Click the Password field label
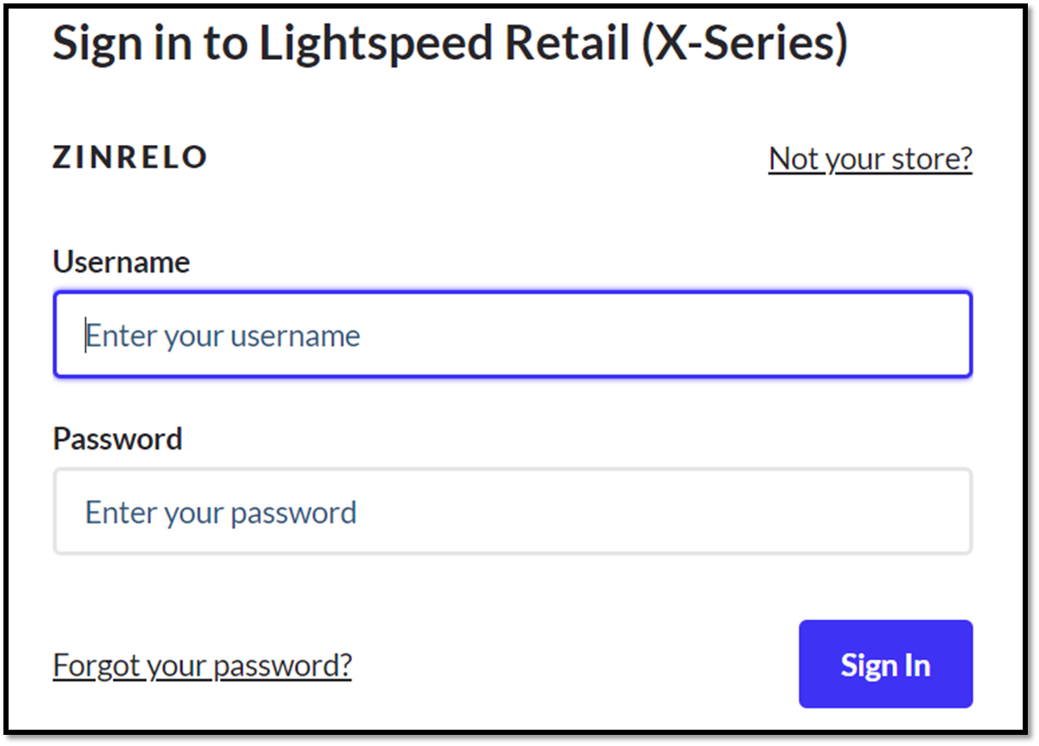The height and width of the screenshot is (746, 1039). [x=118, y=439]
